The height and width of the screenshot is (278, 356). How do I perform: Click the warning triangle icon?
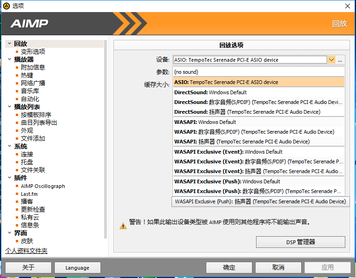(123, 226)
